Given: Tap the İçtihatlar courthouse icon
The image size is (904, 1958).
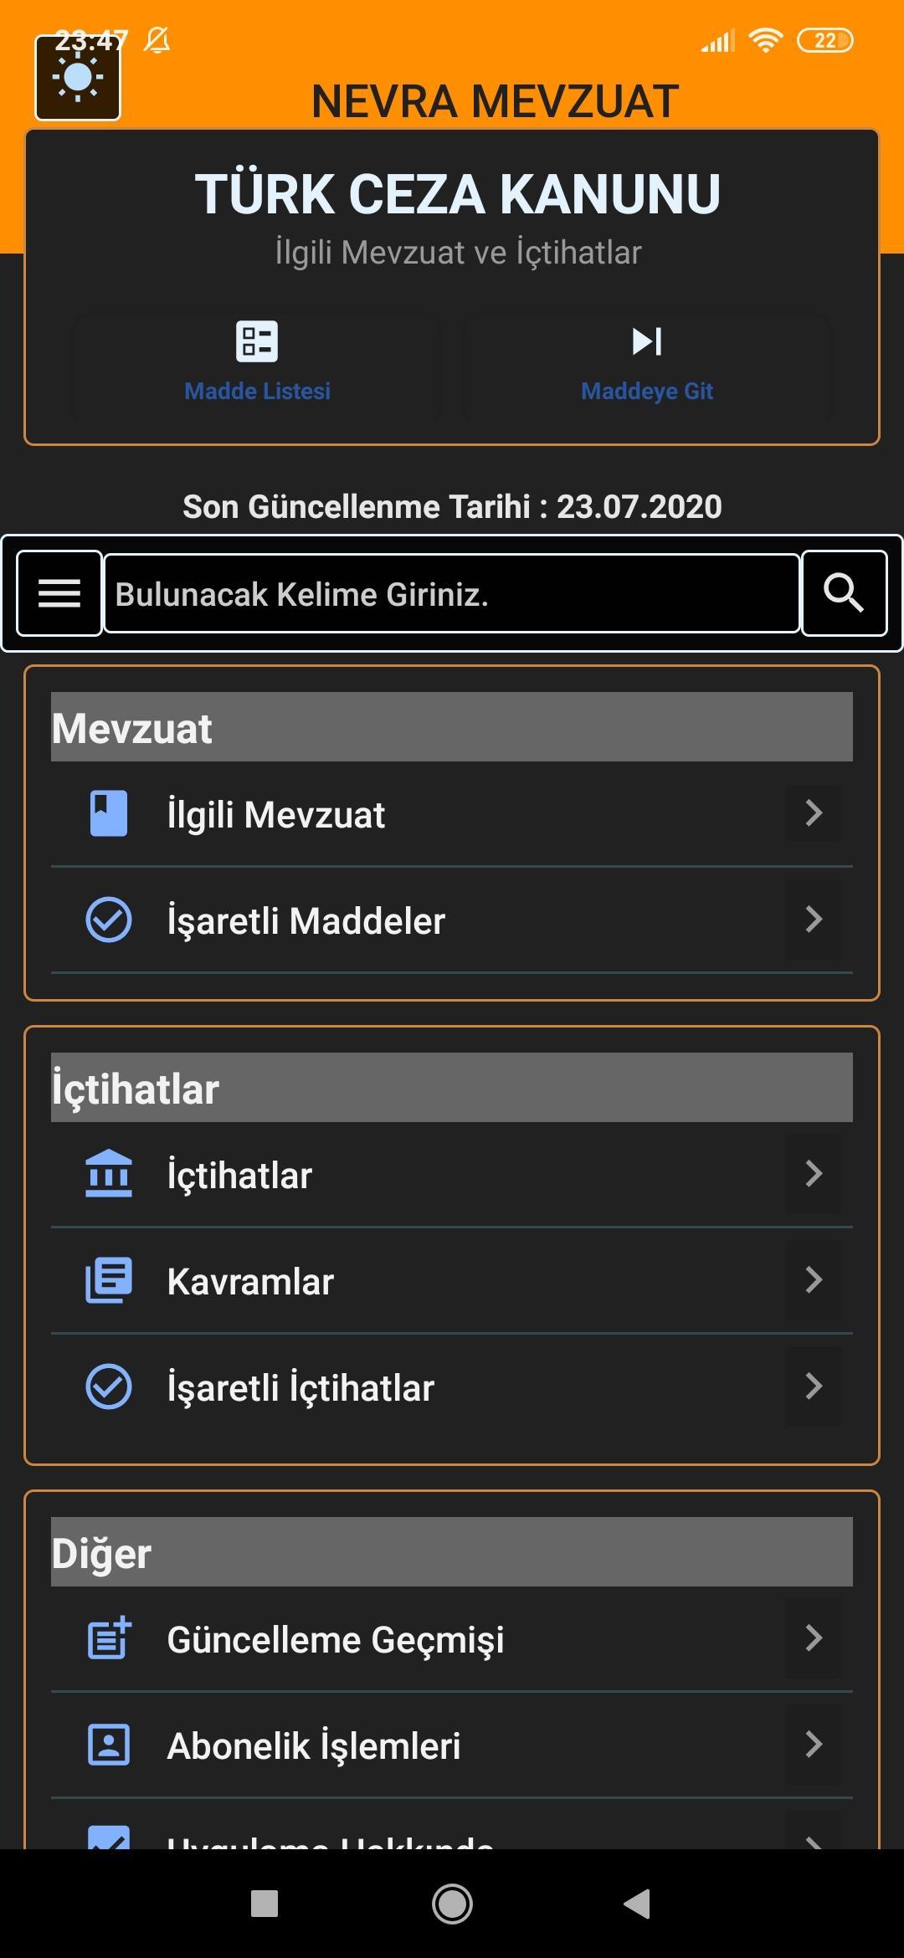Looking at the screenshot, I should pyautogui.click(x=109, y=1173).
